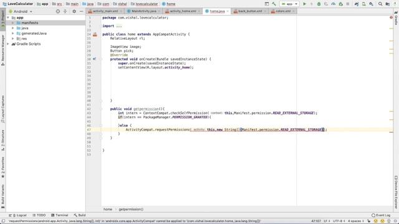Open Layout Captures side panel
This screenshot has height=224, width=399.
(x=2, y=109)
